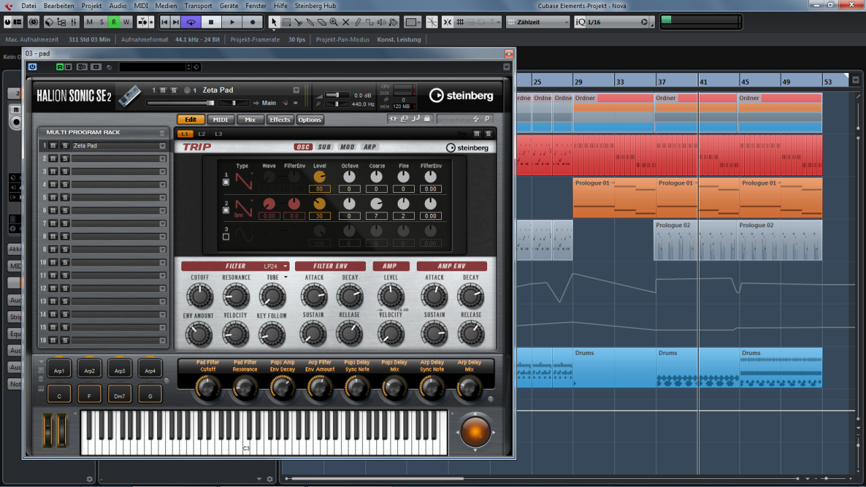866x487 pixels.
Task: Pick the Eraser tool in the toolbar
Action: pos(322,22)
